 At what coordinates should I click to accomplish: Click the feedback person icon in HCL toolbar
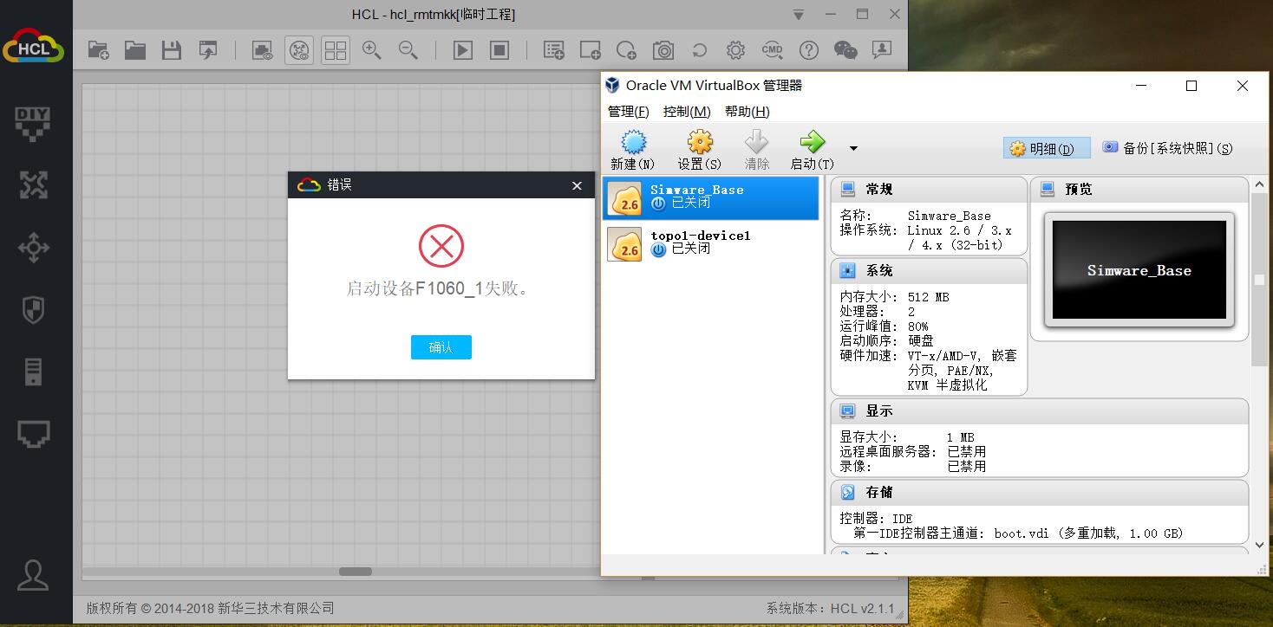[882, 50]
